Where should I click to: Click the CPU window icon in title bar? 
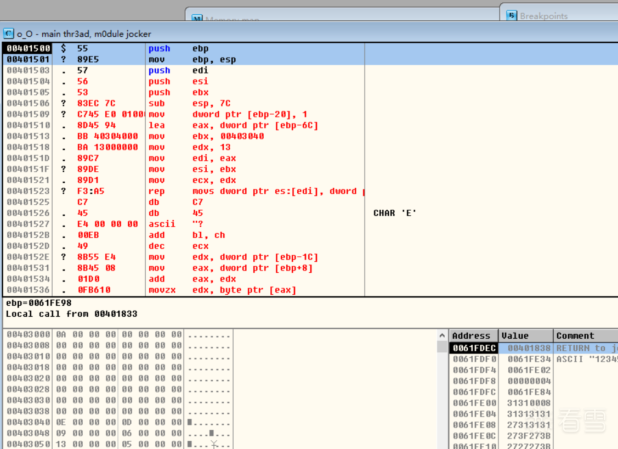pos(8,33)
